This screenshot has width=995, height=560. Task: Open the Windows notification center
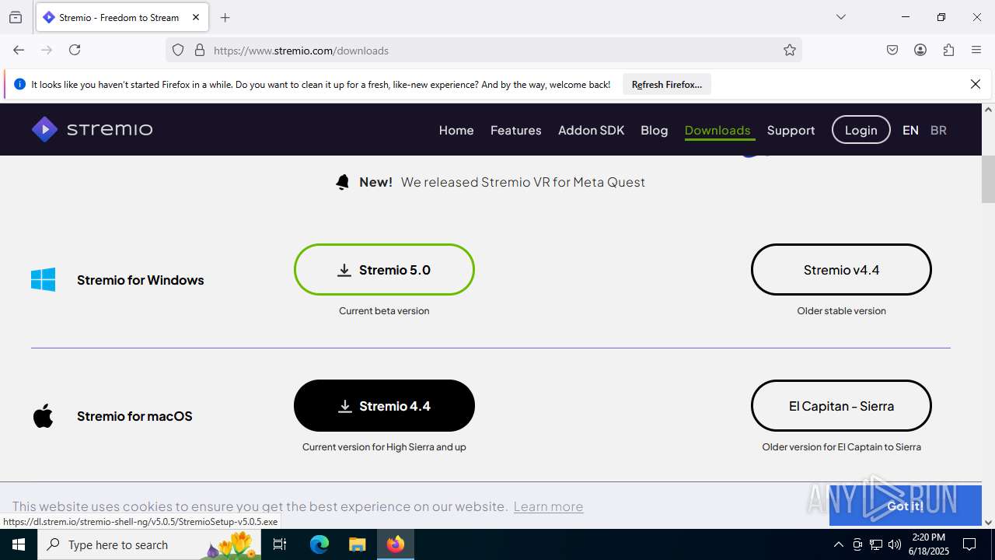pos(969,544)
